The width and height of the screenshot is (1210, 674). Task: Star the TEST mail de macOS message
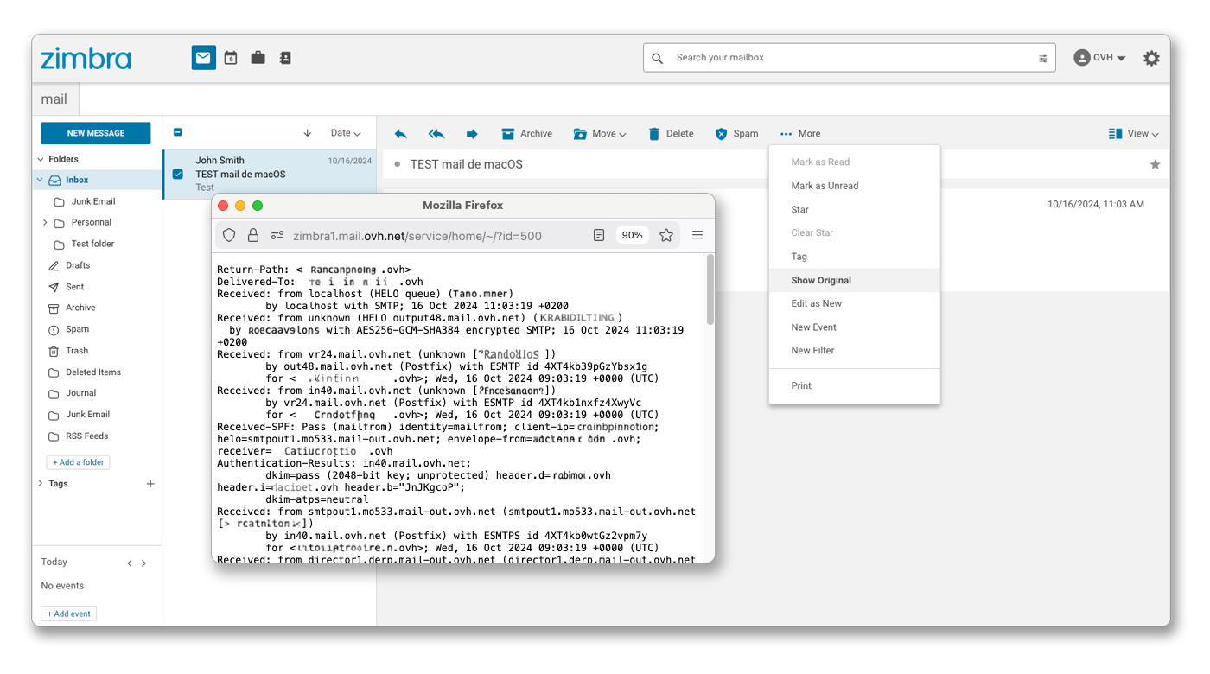pos(1155,163)
